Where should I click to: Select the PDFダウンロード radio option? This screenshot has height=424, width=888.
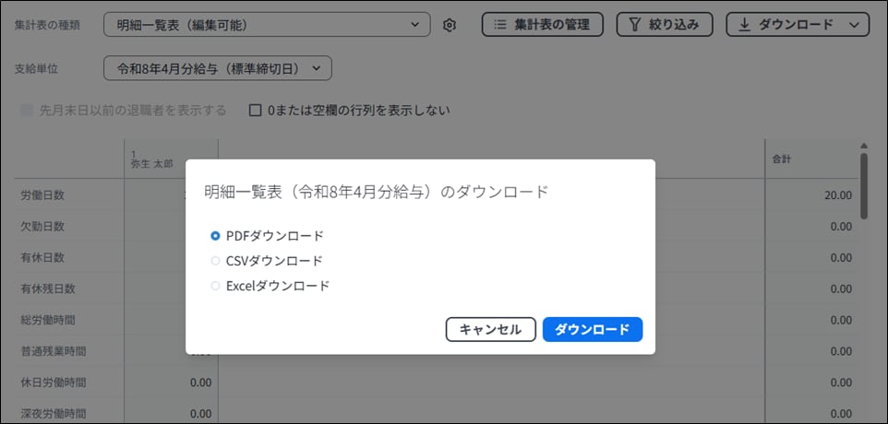[216, 236]
